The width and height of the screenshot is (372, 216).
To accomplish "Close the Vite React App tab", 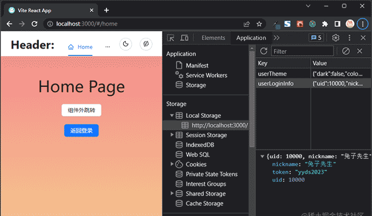I will click(92, 10).
